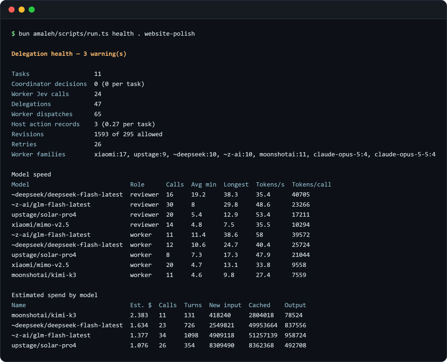Click the Worker dispatches value '65'
Viewport: 447px width, 362px height.
(x=98, y=114)
